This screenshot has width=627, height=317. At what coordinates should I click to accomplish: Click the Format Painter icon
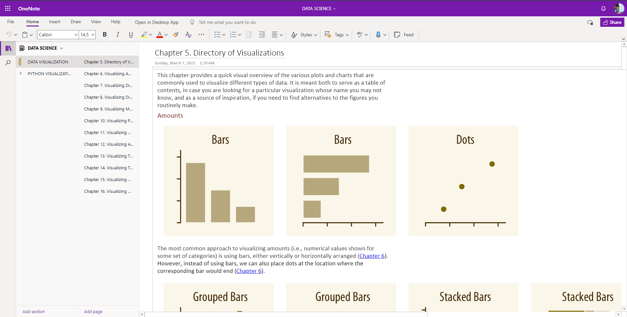click(176, 35)
